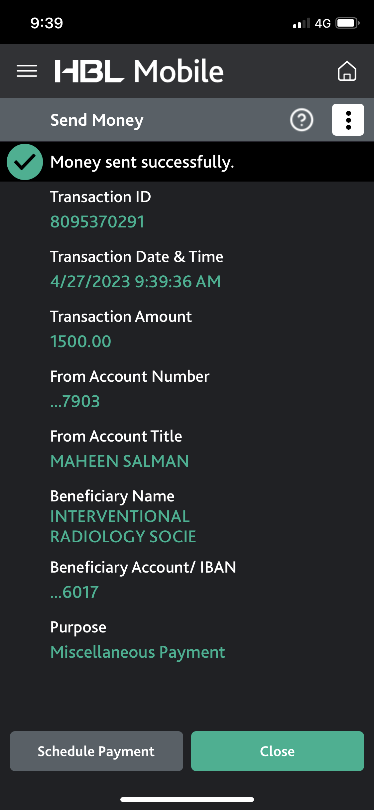The height and width of the screenshot is (810, 374).
Task: Open the hamburger navigation menu
Action: (27, 71)
